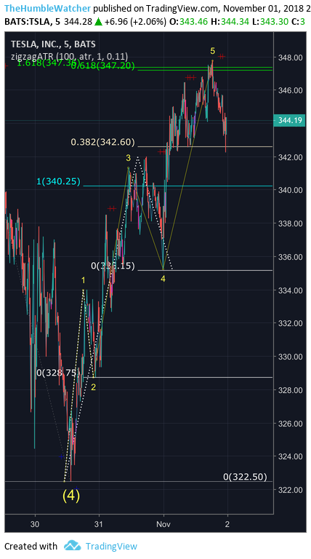Select the 0.382(342.60) Fibonacci label
Viewport: 311px width, 559px height.
click(x=103, y=143)
